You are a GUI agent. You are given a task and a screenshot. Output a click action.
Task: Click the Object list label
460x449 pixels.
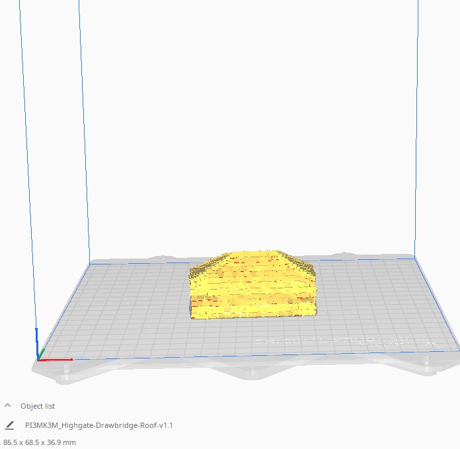[38, 406]
